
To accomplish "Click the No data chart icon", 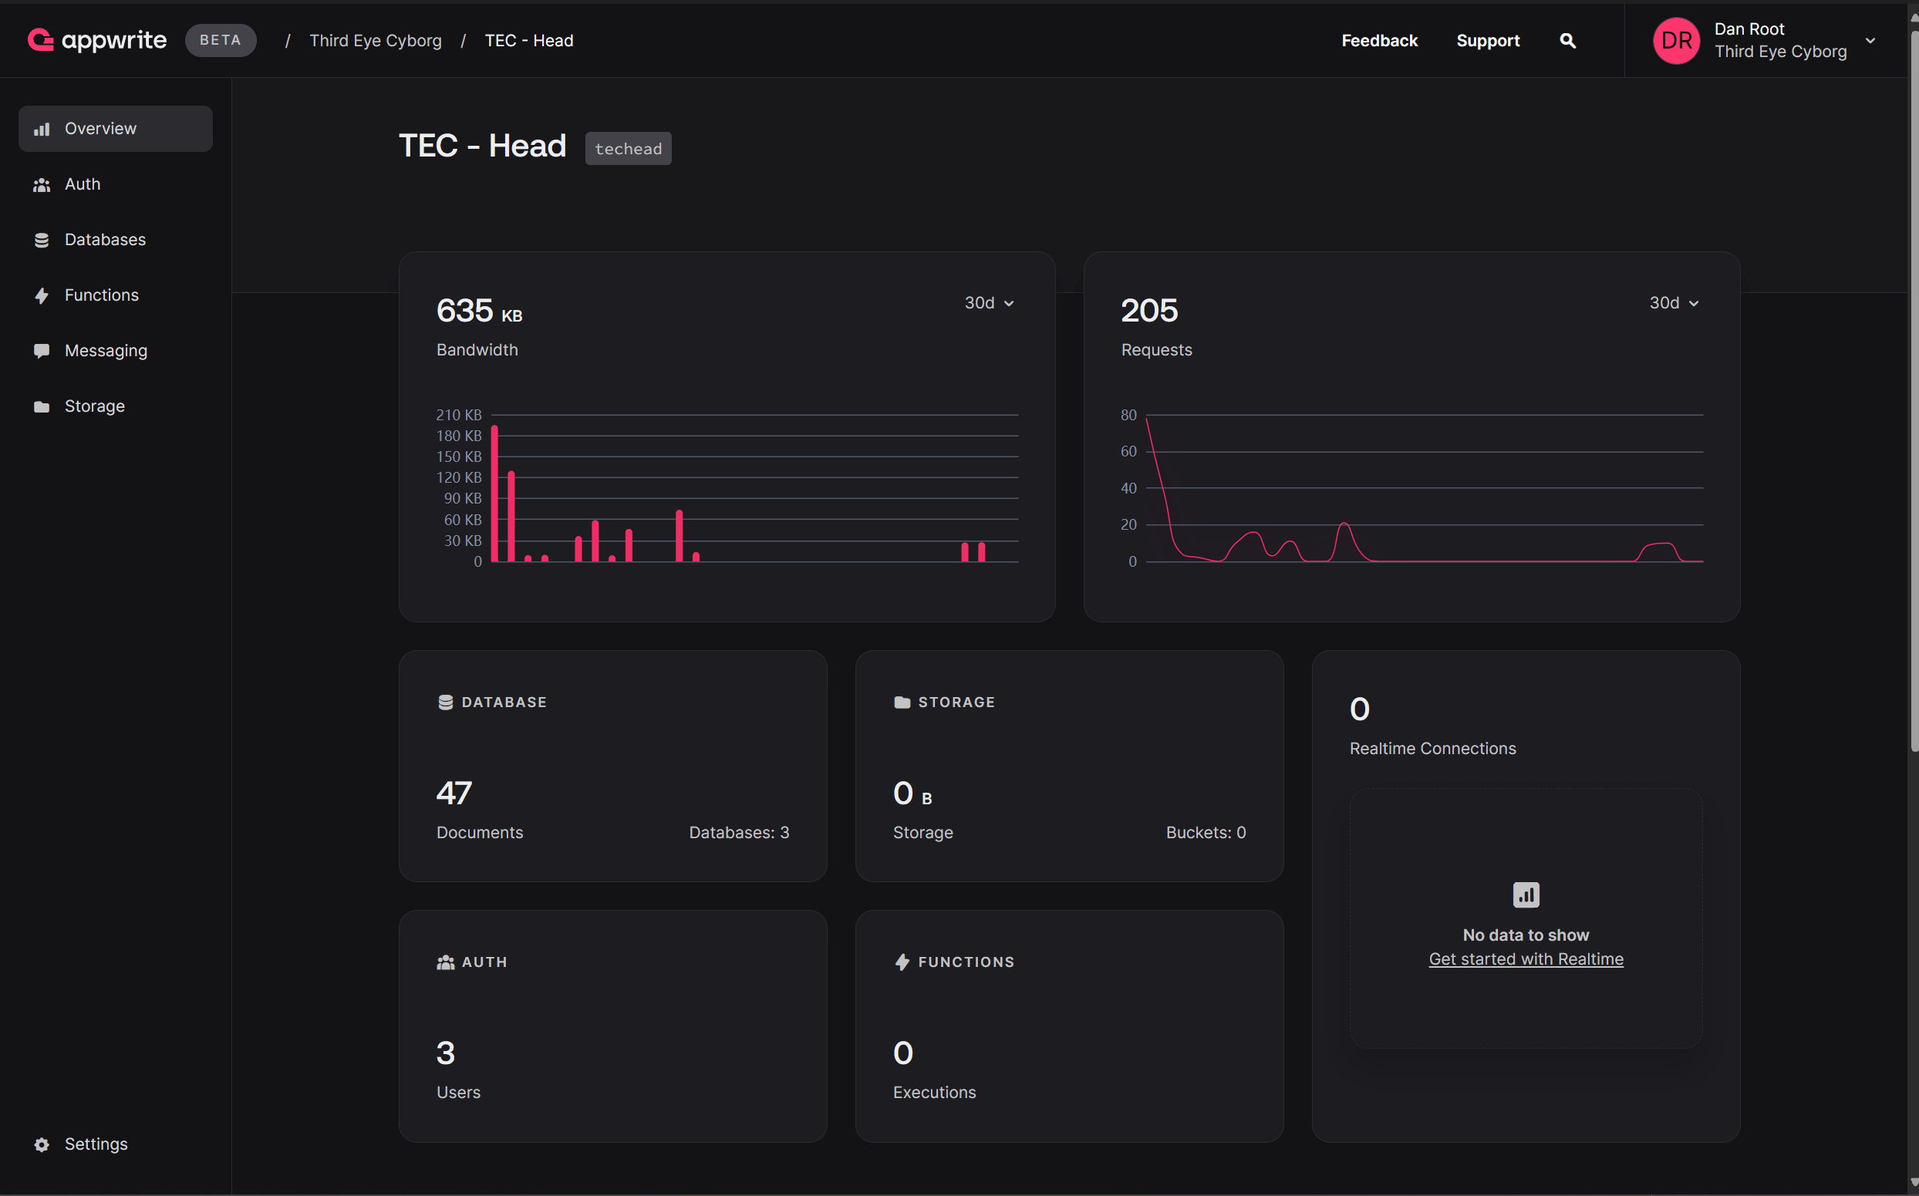I will [1526, 894].
